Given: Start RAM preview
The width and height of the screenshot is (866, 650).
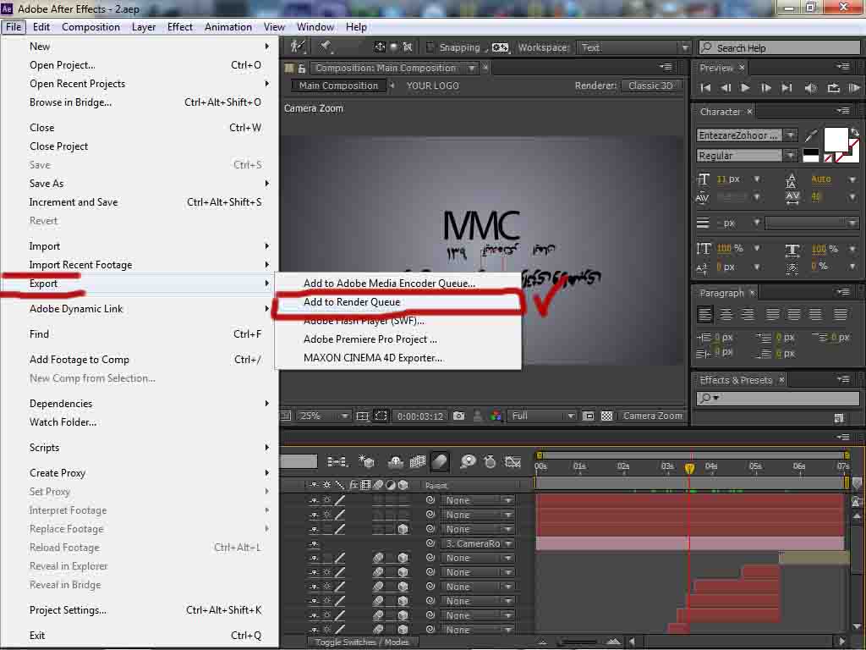Looking at the screenshot, I should coord(854,88).
